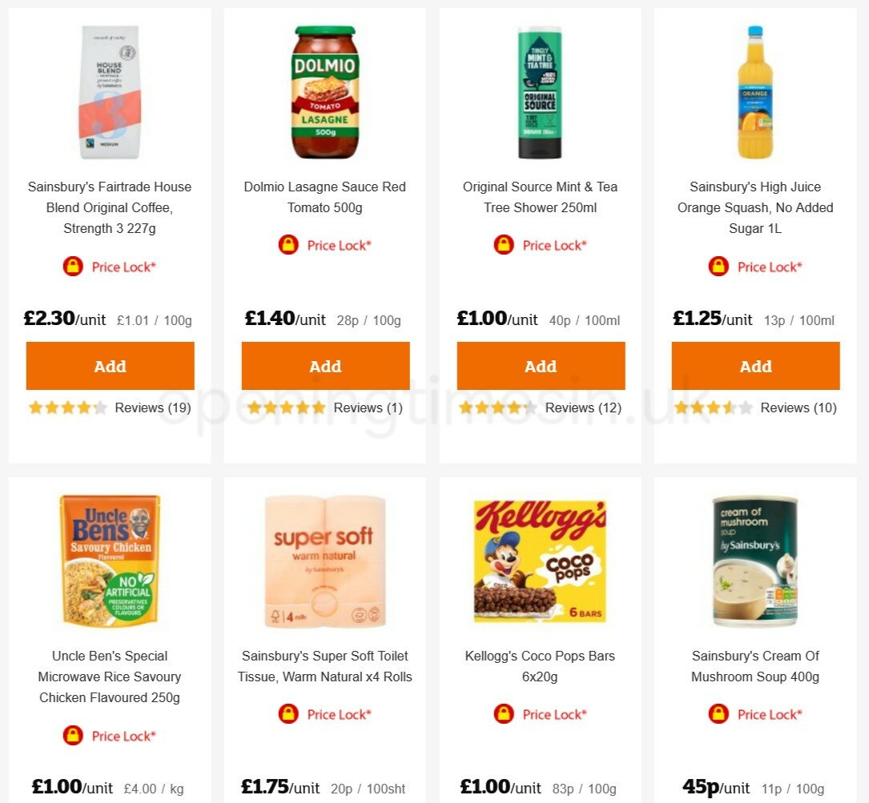Open Reviews (12) for Original Source shower gel
The height and width of the screenshot is (803, 869).
pos(583,408)
